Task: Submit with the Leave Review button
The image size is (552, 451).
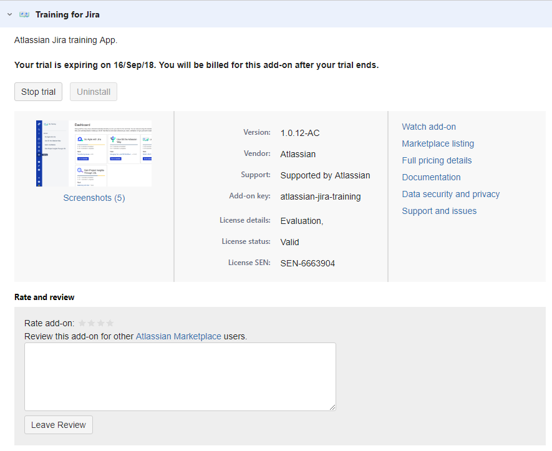Action: pyautogui.click(x=59, y=425)
